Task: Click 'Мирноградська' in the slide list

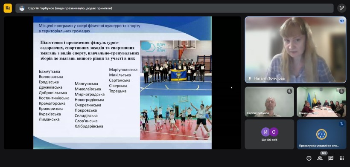Action: point(90,95)
